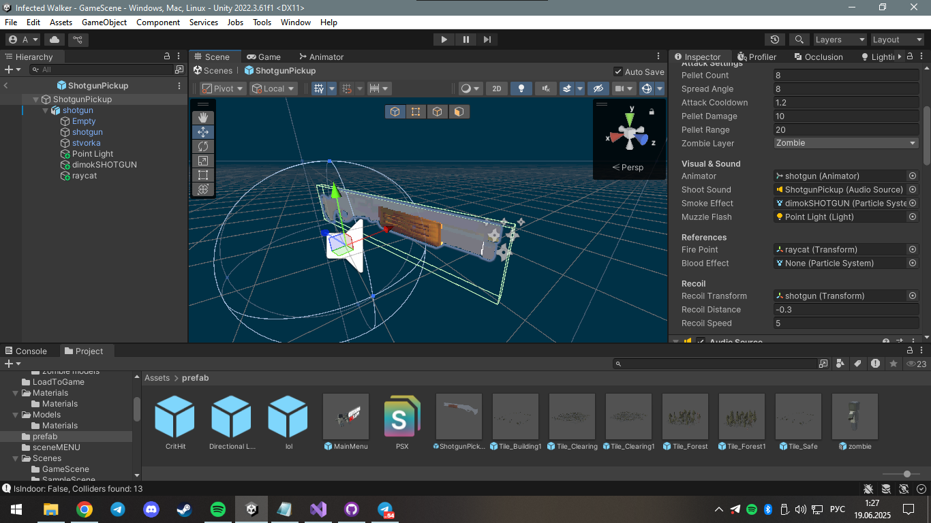Click Search by Label tag icon
The width and height of the screenshot is (931, 523).
(858, 364)
